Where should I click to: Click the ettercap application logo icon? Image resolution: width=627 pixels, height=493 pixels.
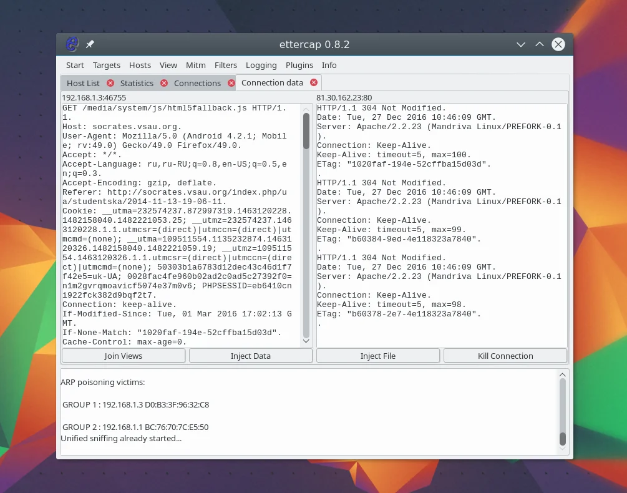click(x=72, y=44)
